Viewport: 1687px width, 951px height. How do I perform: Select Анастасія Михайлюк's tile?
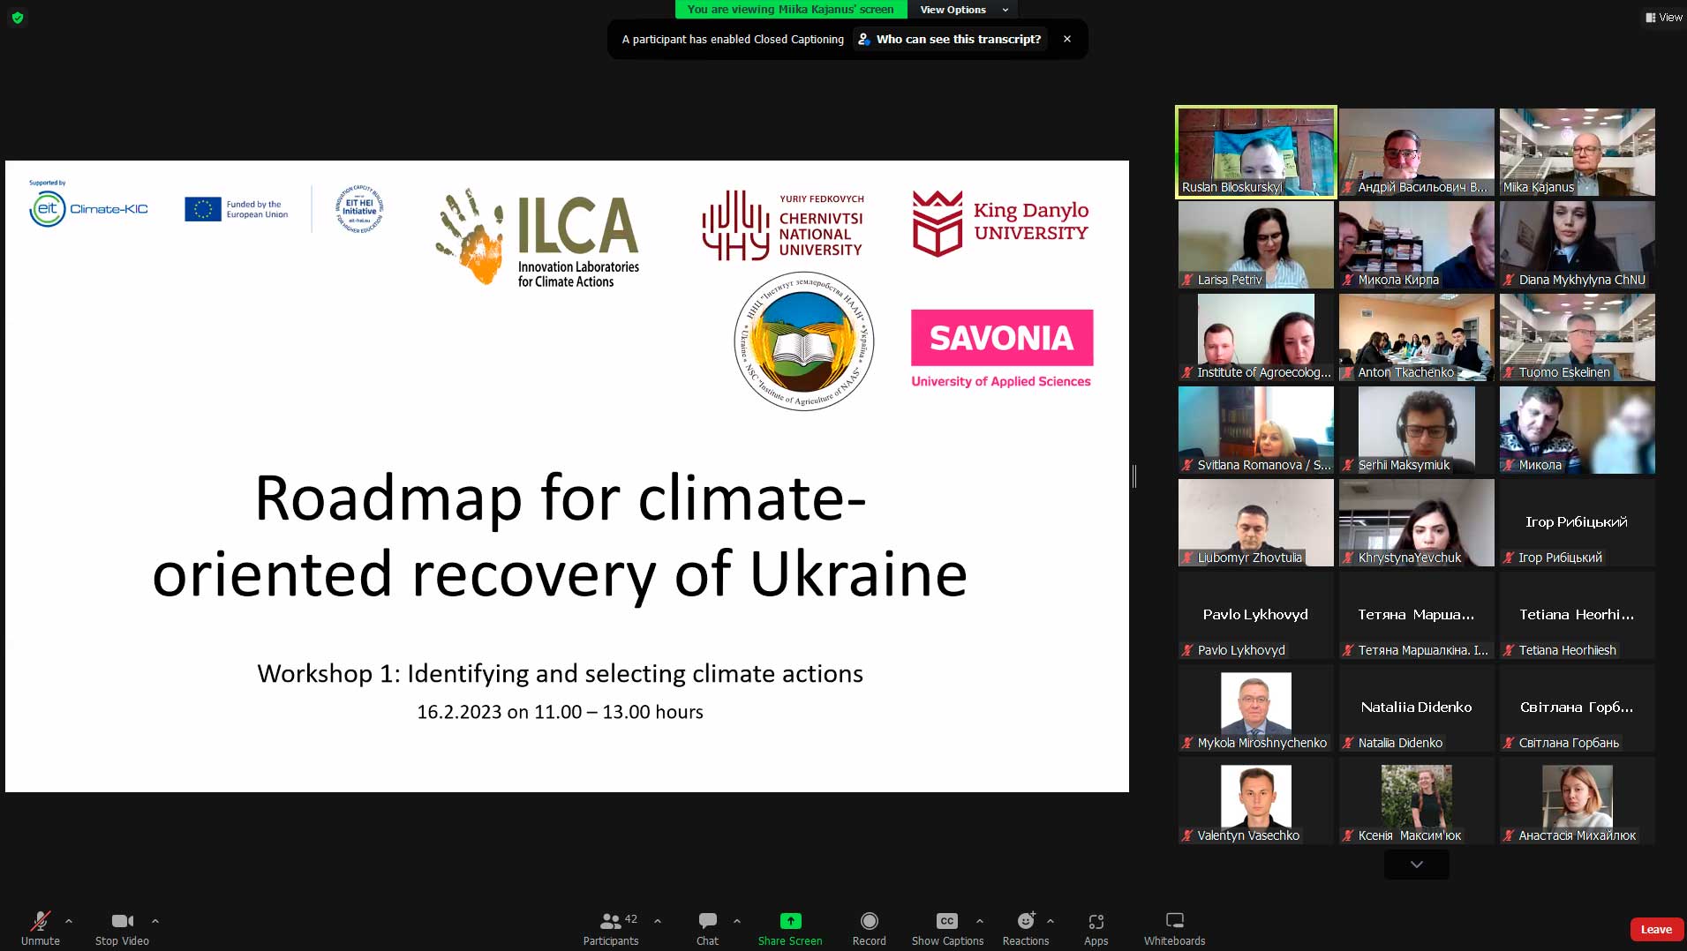click(x=1578, y=800)
